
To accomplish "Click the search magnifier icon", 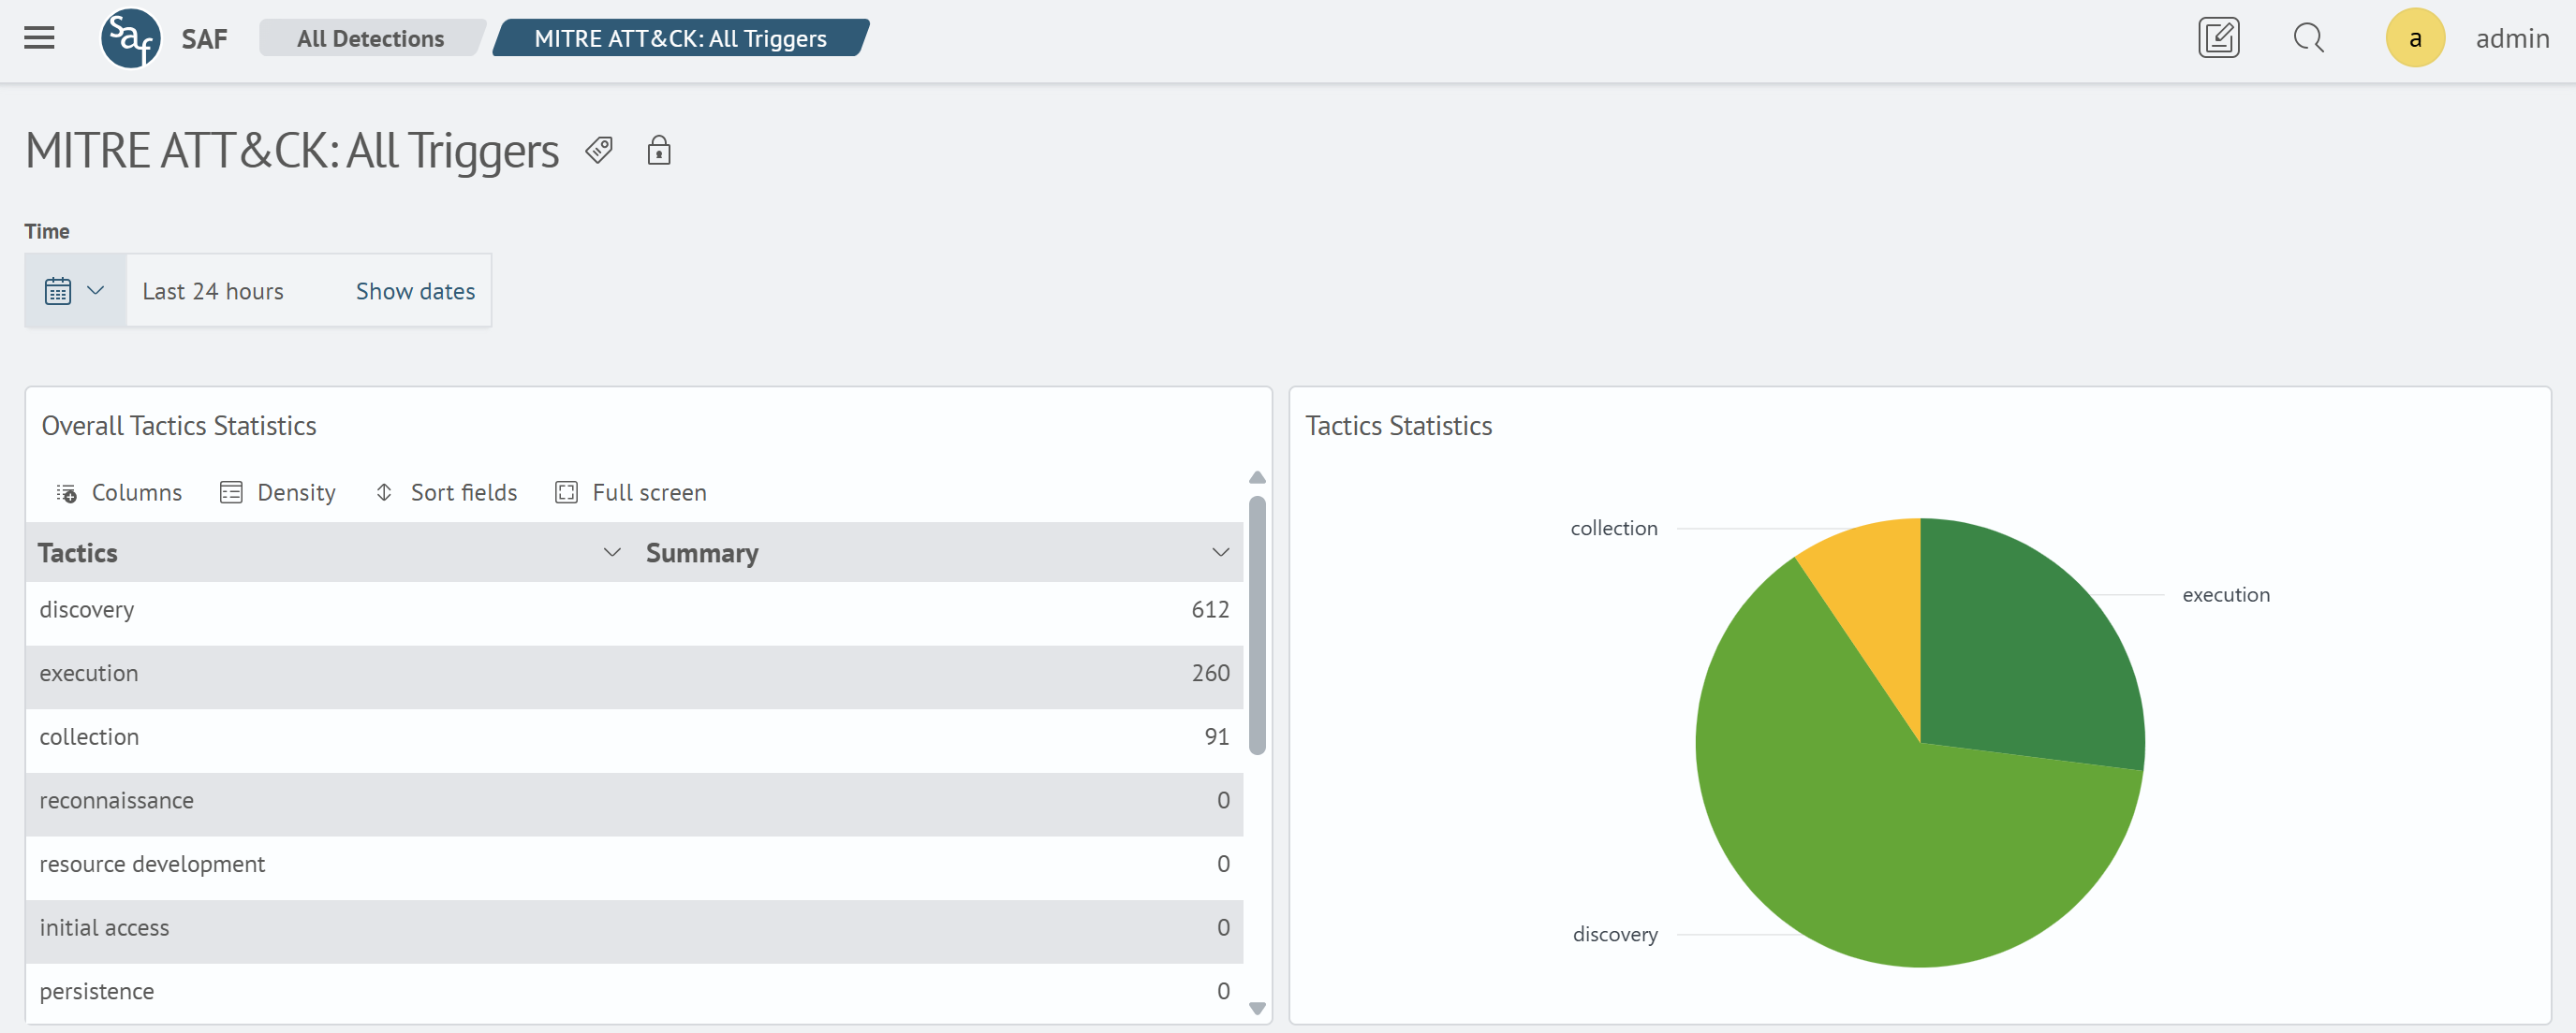I will [2308, 38].
